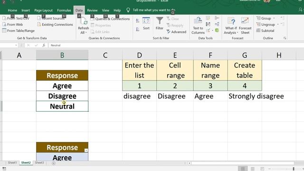
Task: Toggle the Filter funnel
Action: [160, 24]
